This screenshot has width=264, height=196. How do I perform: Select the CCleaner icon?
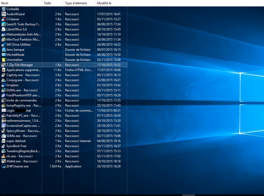coord(3,19)
